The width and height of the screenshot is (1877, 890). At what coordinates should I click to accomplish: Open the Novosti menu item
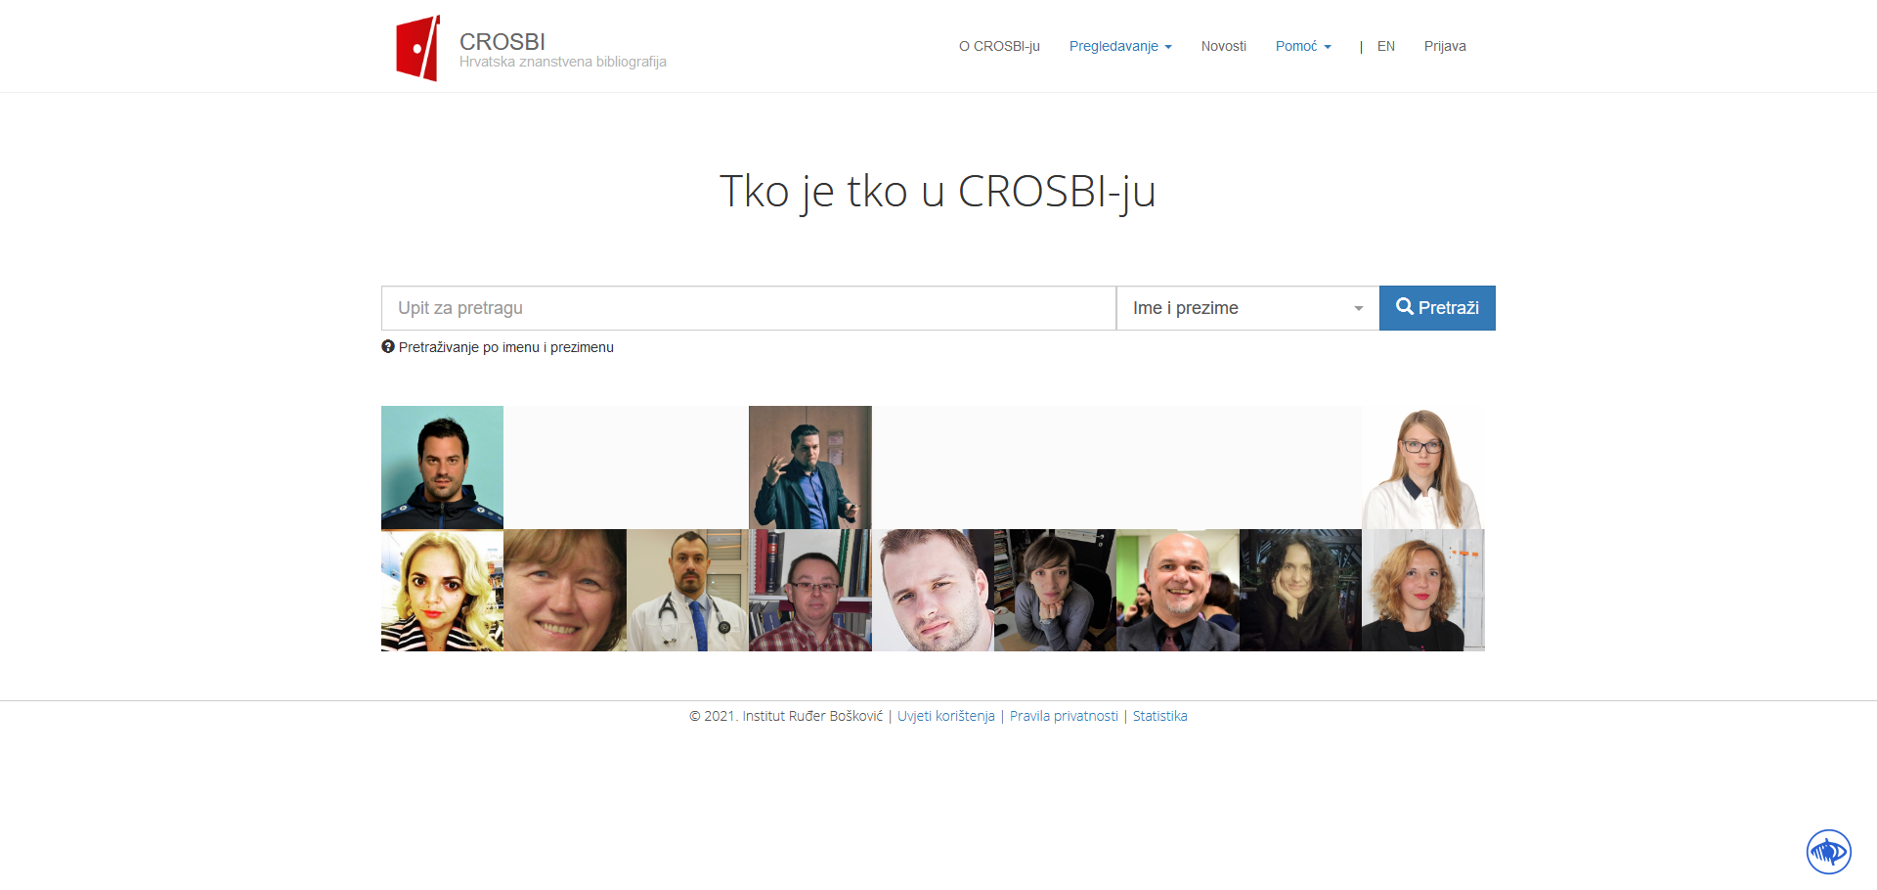1223,46
